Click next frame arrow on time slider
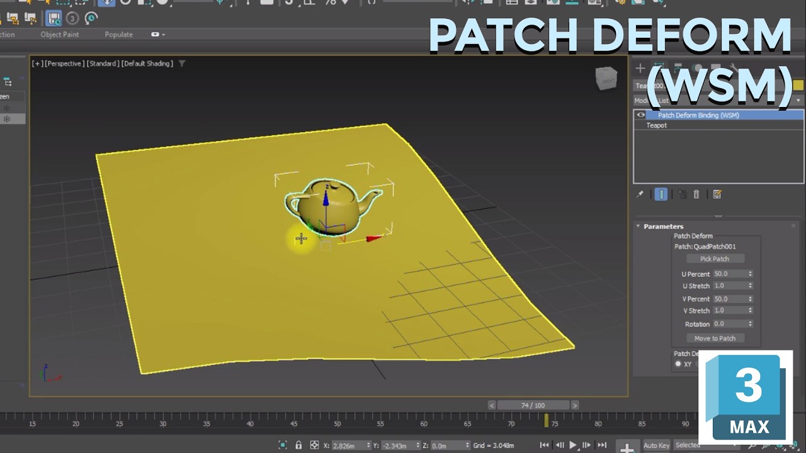 click(574, 406)
